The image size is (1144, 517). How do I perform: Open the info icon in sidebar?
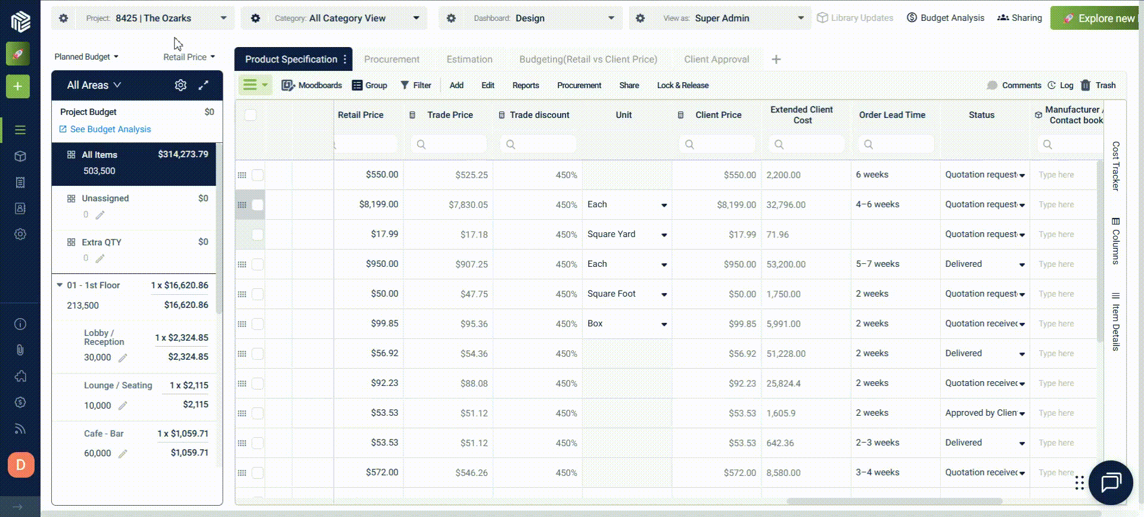[x=20, y=324]
